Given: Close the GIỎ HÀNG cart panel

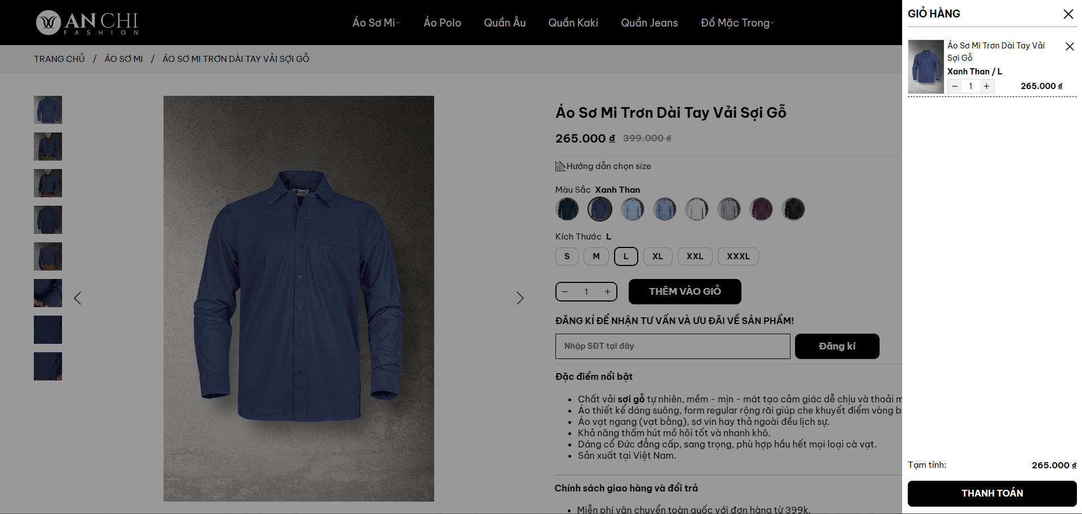Looking at the screenshot, I should 1068,14.
